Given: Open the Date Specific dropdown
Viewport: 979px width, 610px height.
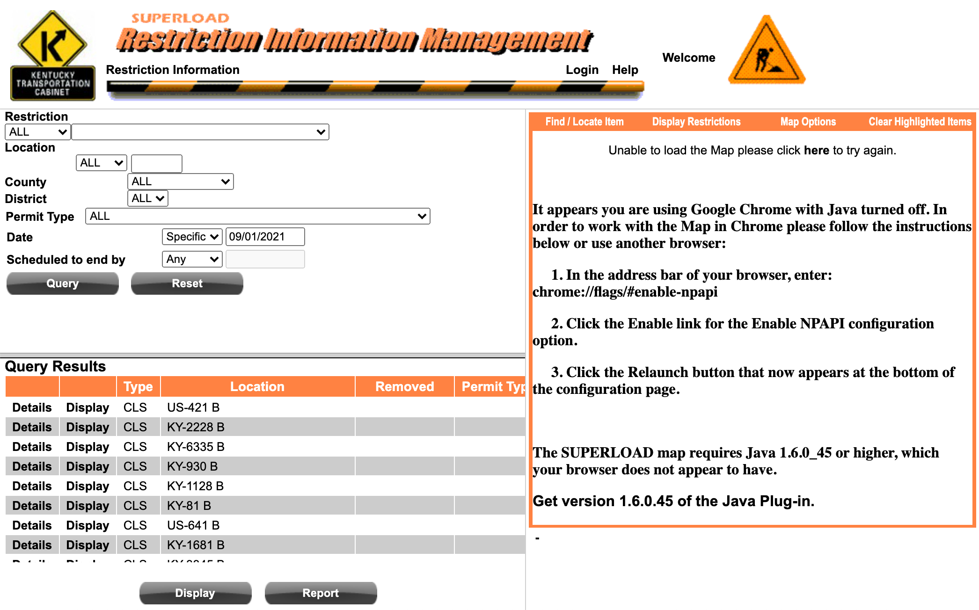Looking at the screenshot, I should point(192,237).
